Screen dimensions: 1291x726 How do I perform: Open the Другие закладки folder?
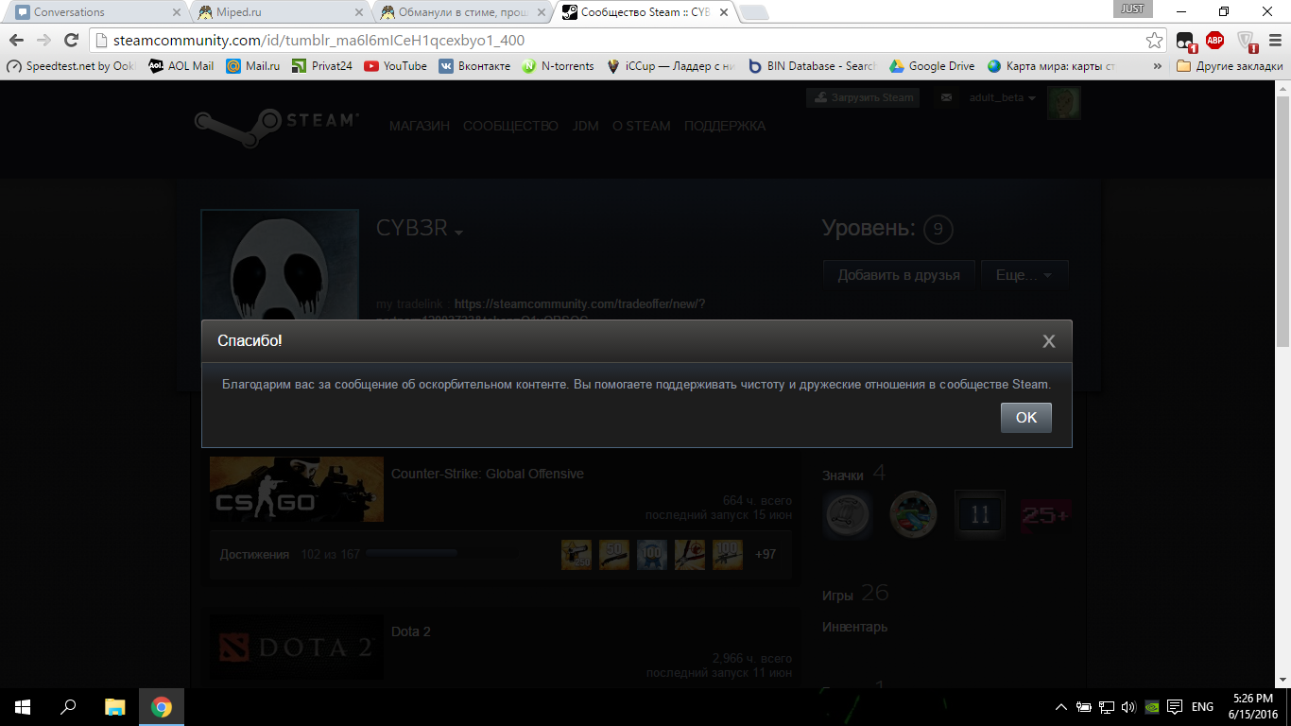tap(1231, 66)
